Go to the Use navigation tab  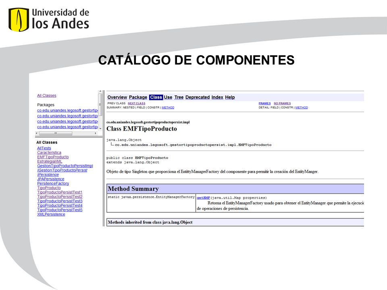[168, 97]
